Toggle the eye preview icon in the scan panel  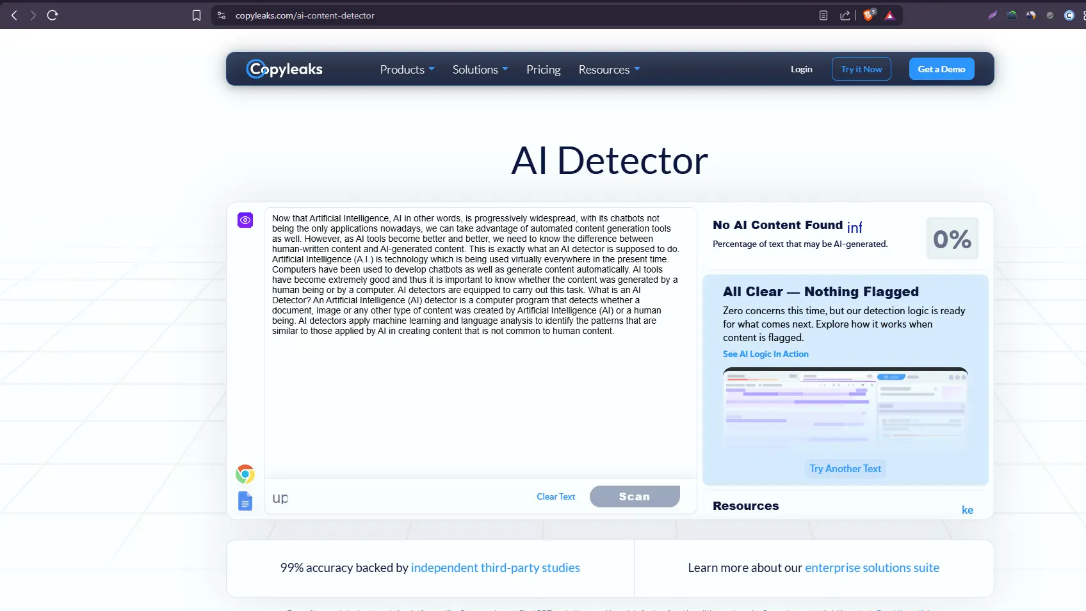pos(245,220)
